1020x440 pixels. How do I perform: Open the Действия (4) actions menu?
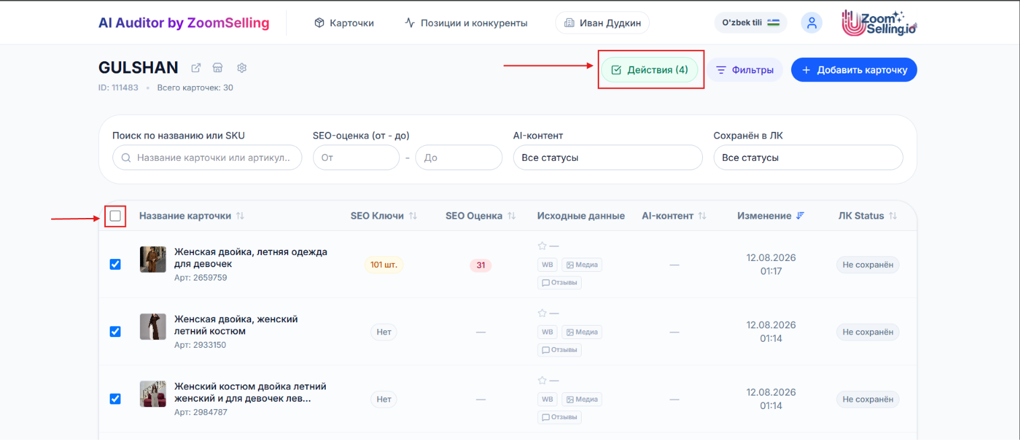(649, 70)
